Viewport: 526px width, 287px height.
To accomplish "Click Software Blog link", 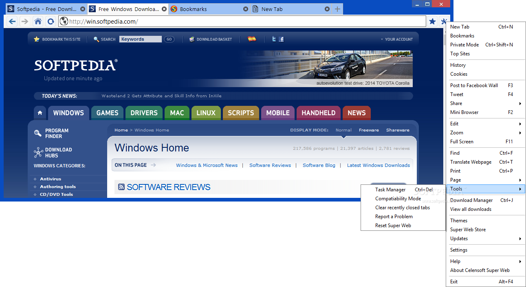I will coord(319,165).
